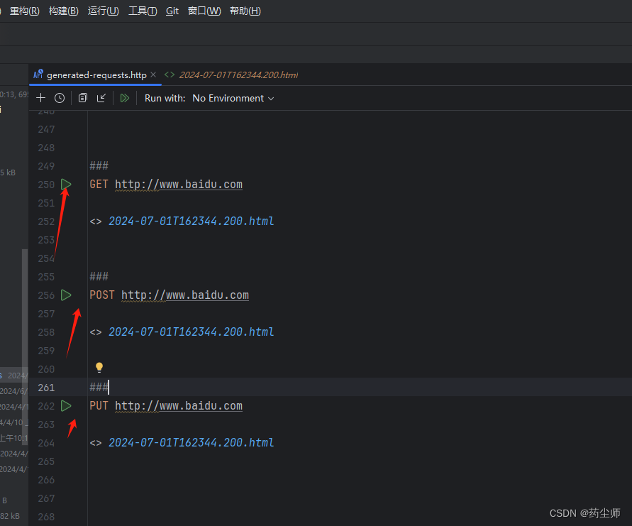The height and width of the screenshot is (526, 632).
Task: Click the lightbulb intention icon on line 260
Action: (99, 367)
